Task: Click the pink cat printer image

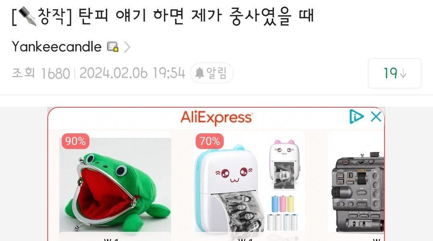Action: click(x=285, y=165)
